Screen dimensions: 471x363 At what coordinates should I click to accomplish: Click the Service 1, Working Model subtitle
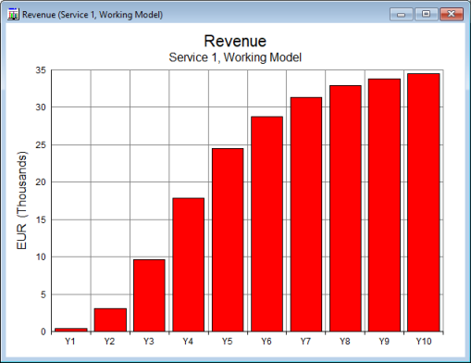(x=235, y=57)
